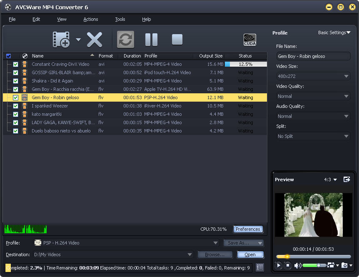
Task: Open the Video Quality Normal dropdown
Action: (313, 96)
